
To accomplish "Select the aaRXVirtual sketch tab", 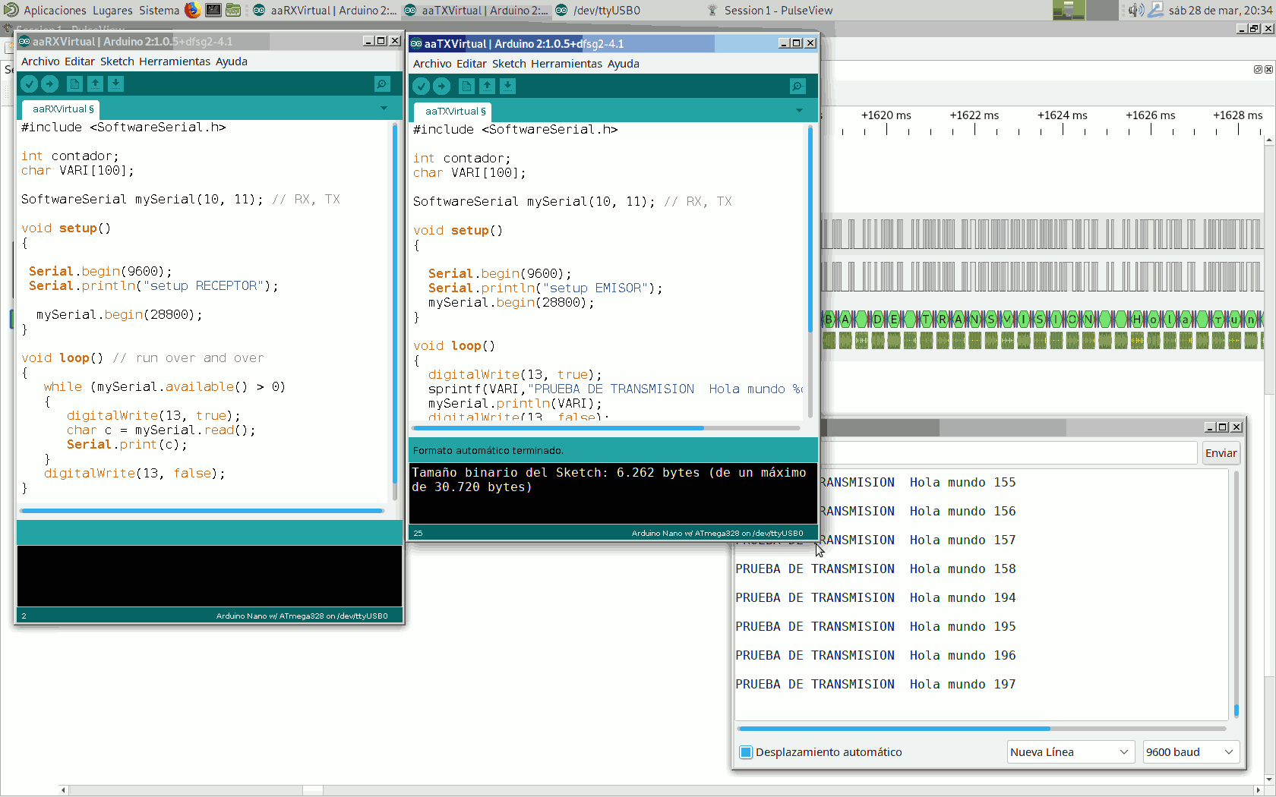I will pyautogui.click(x=62, y=109).
